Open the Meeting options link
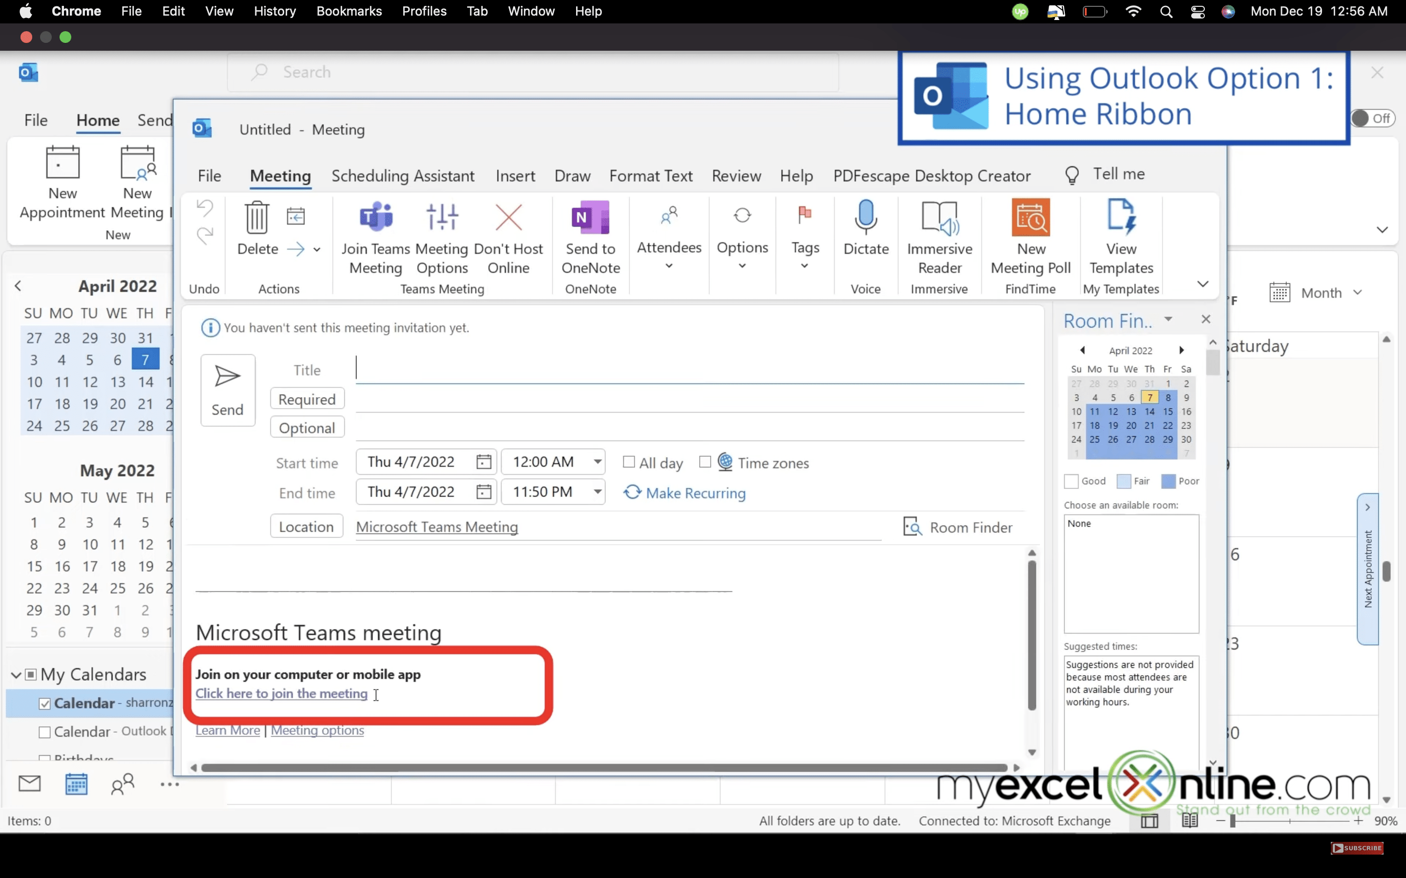 (317, 730)
